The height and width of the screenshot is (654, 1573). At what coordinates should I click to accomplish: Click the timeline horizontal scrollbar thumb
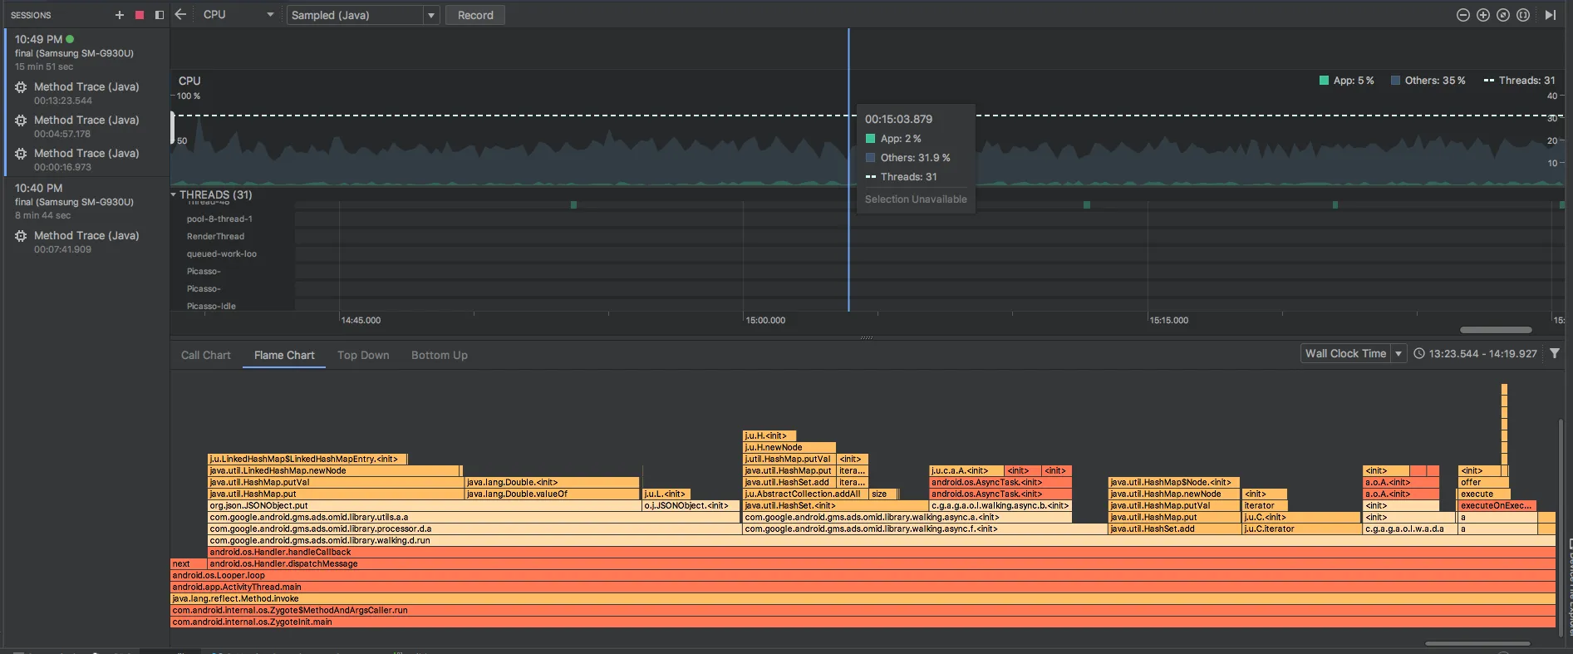1495,330
